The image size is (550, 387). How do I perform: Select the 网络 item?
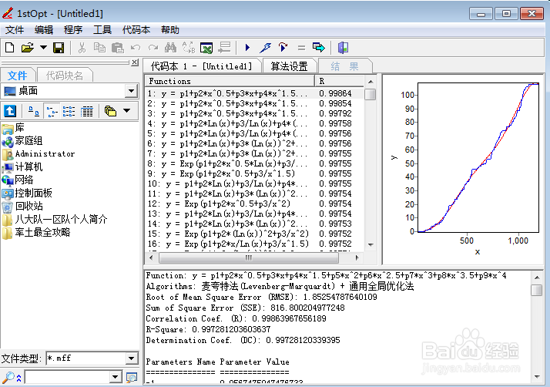(18, 180)
